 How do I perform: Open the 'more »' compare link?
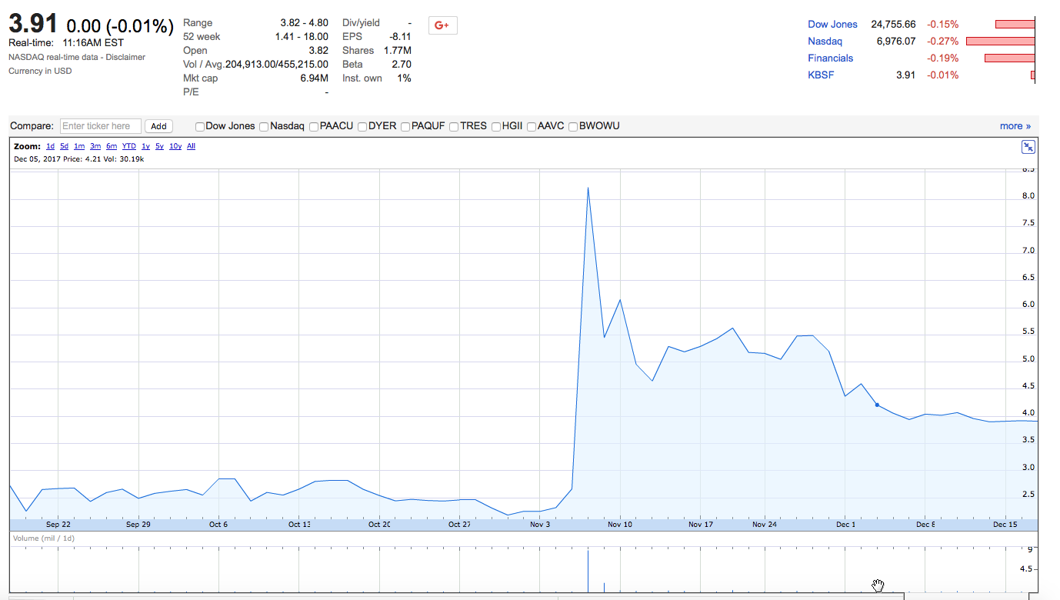click(1015, 126)
